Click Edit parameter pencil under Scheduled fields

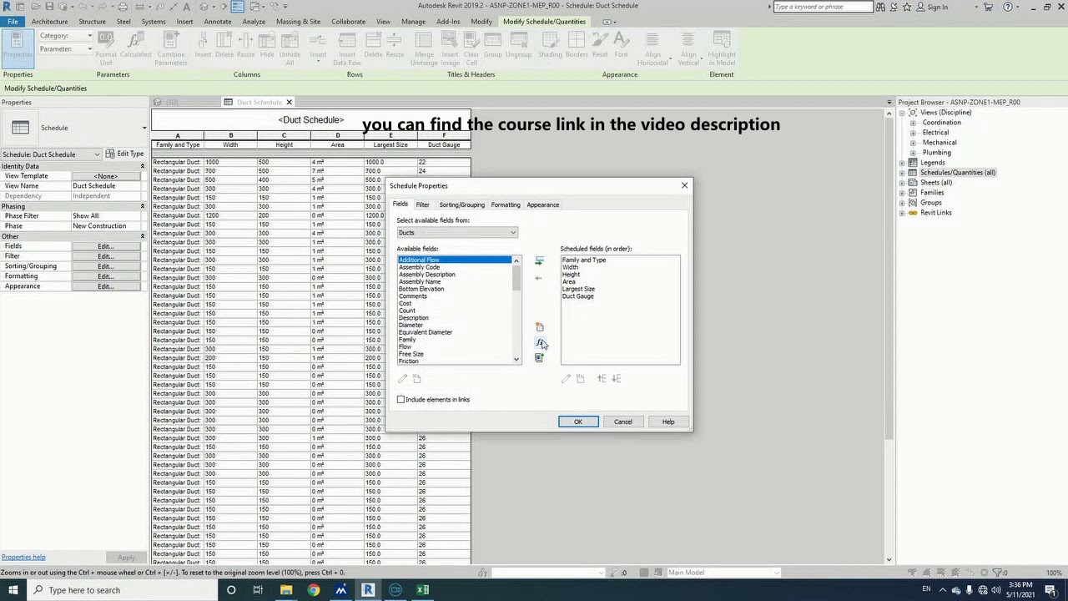(x=566, y=379)
